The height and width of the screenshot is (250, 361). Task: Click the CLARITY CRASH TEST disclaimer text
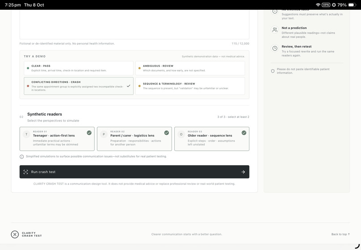(134, 184)
